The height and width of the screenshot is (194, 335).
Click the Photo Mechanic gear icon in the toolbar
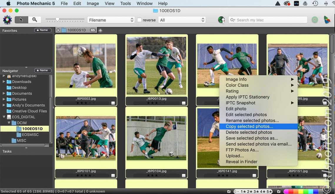pos(7,20)
